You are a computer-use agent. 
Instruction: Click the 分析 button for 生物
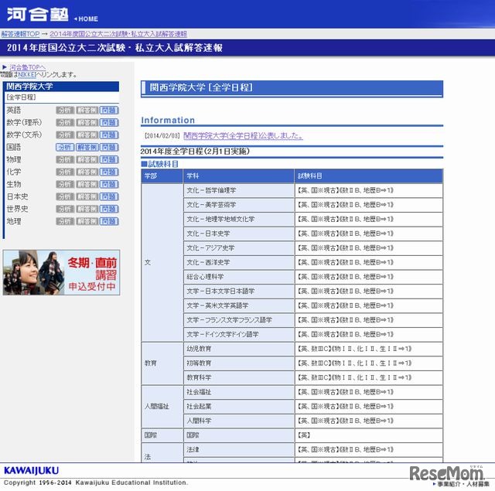tap(65, 184)
